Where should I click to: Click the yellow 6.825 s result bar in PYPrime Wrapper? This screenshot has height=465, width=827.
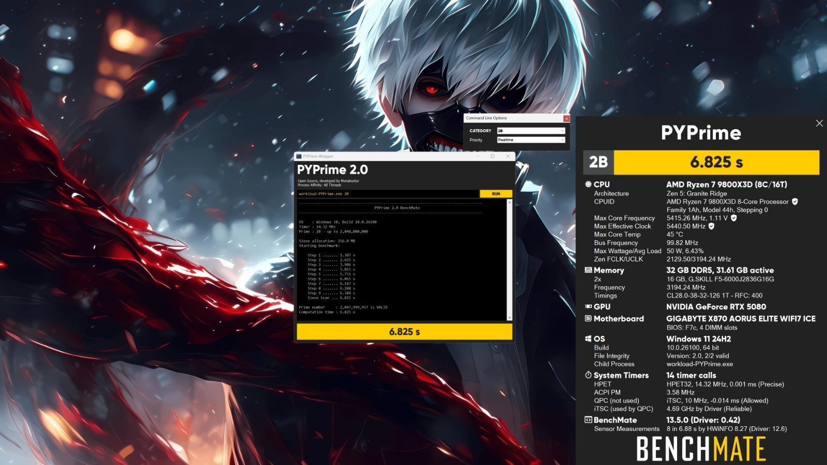405,332
